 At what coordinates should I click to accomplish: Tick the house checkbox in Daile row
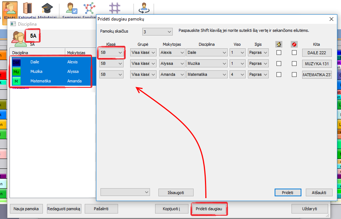279,53
